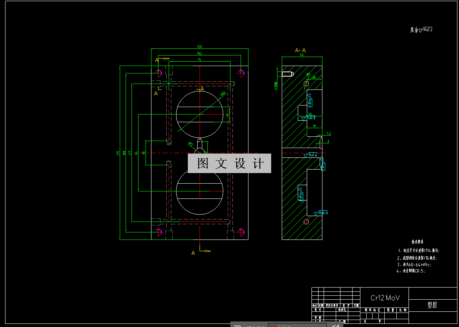459x327 pixels.
Task: Click technical requirement line 1 mentioning IT14
Action: click(419, 250)
